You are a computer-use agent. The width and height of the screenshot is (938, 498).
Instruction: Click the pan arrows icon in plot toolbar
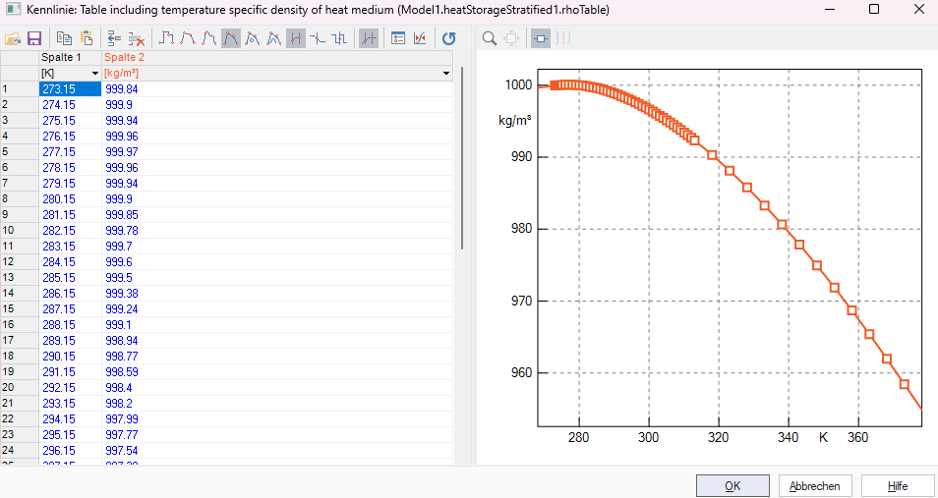point(511,39)
